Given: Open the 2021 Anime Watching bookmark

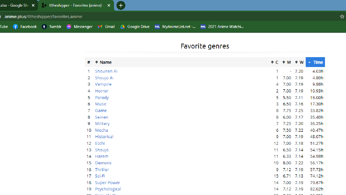Looking at the screenshot, I should [222, 27].
